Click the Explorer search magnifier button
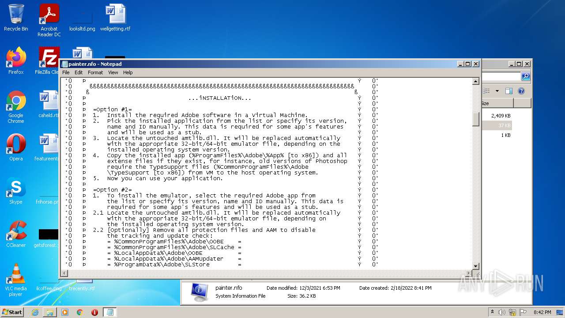Viewport: 565px width, 318px height. click(x=526, y=76)
